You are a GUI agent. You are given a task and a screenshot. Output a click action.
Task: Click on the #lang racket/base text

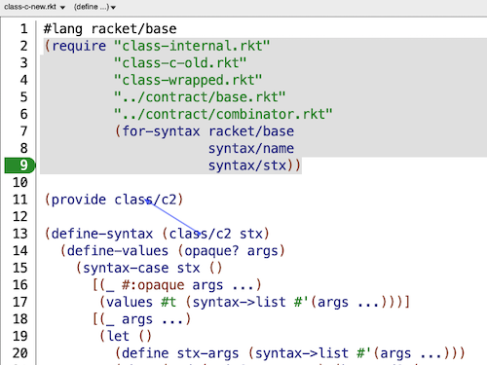click(110, 29)
